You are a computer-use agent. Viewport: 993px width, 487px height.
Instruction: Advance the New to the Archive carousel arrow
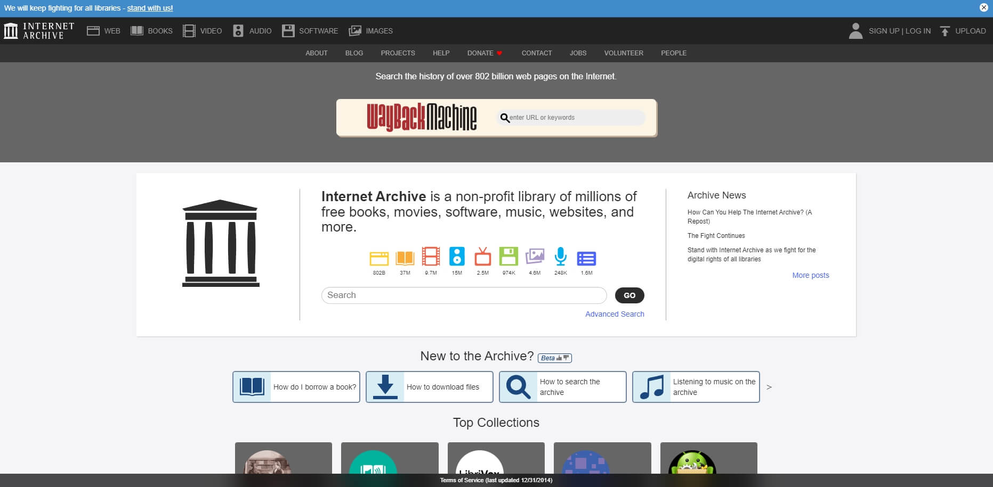(x=769, y=387)
